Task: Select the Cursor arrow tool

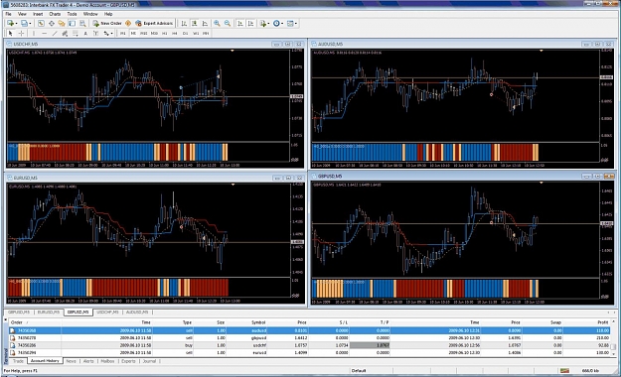Action: pos(10,33)
